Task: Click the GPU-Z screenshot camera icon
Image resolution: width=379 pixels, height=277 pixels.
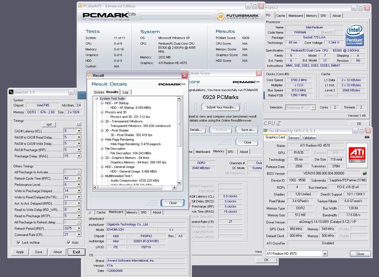Action: [x=367, y=137]
